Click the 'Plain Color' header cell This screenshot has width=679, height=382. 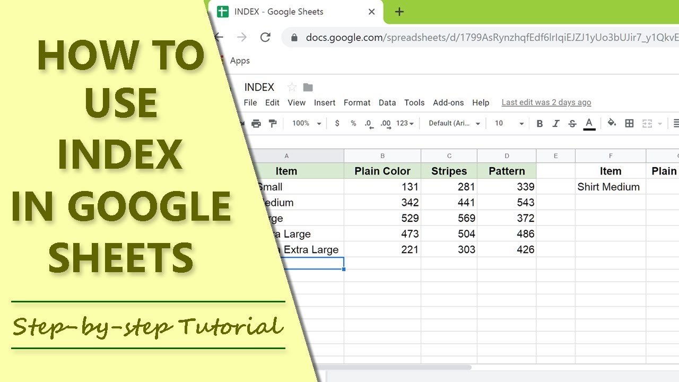(x=382, y=171)
